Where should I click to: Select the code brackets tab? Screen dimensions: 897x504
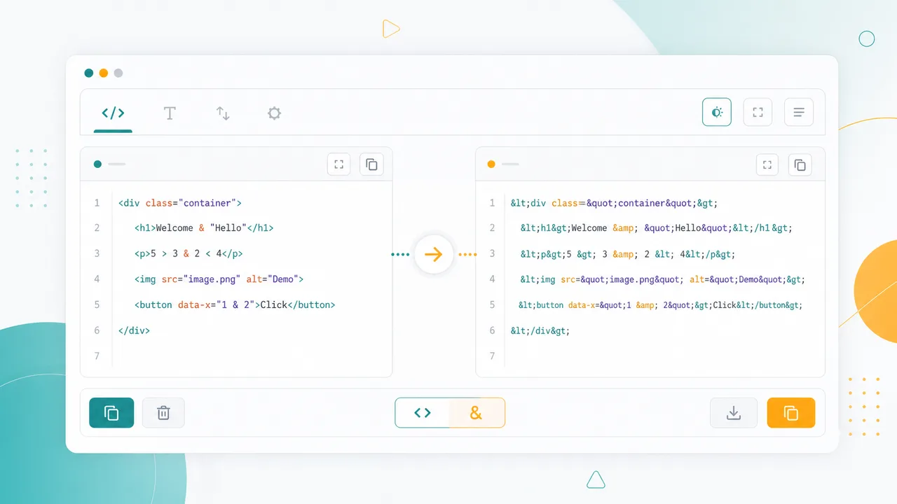coord(113,113)
